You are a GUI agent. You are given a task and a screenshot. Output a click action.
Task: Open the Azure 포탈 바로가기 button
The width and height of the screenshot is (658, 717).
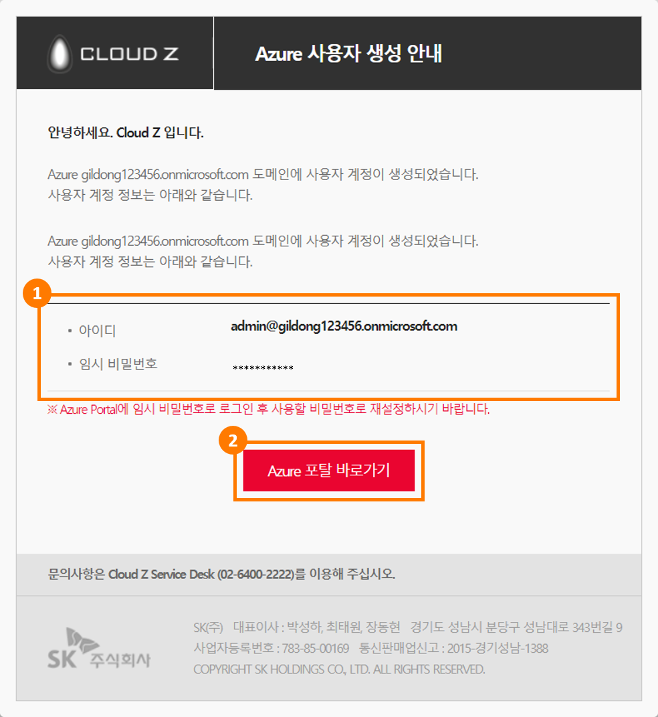tap(329, 471)
